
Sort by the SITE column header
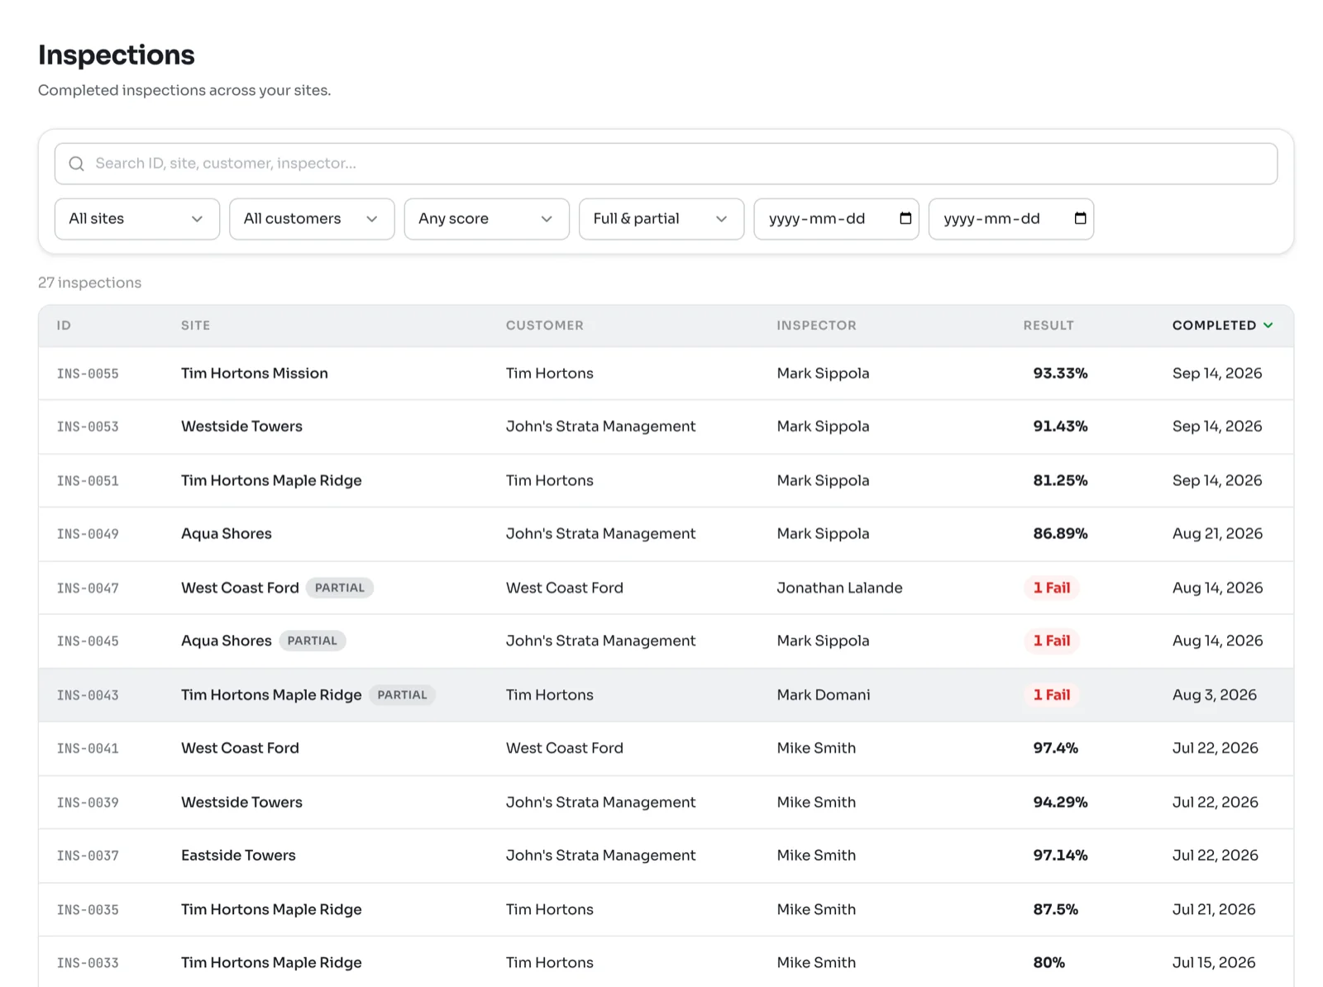point(195,326)
